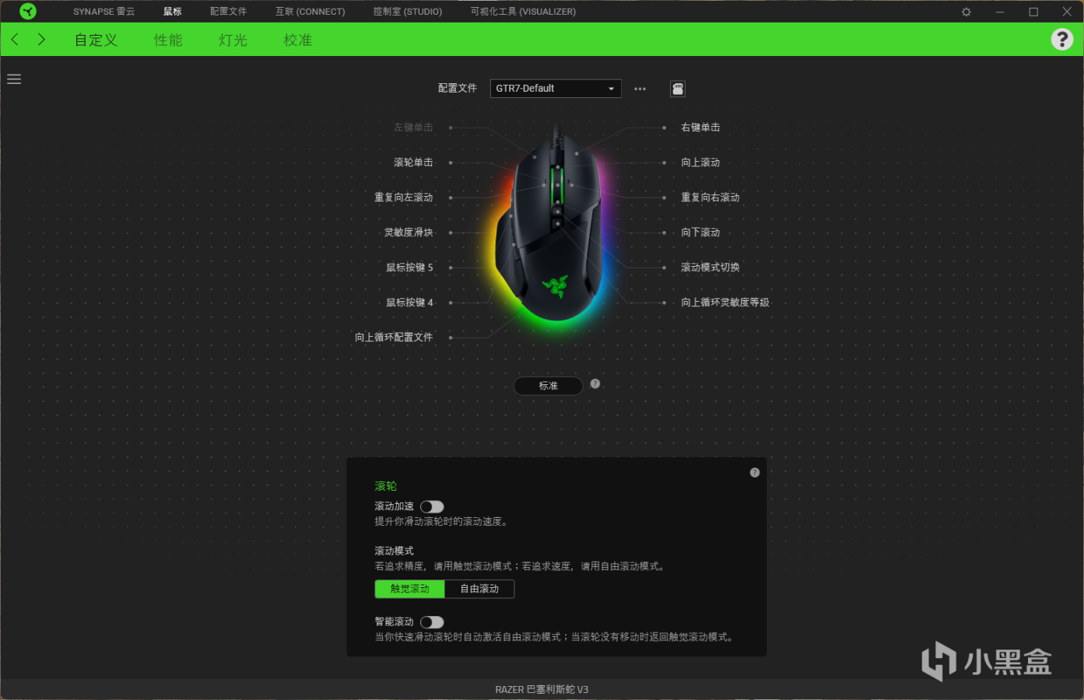The width and height of the screenshot is (1084, 700).
Task: Click 向上滚动 button assignment
Action: pos(700,163)
